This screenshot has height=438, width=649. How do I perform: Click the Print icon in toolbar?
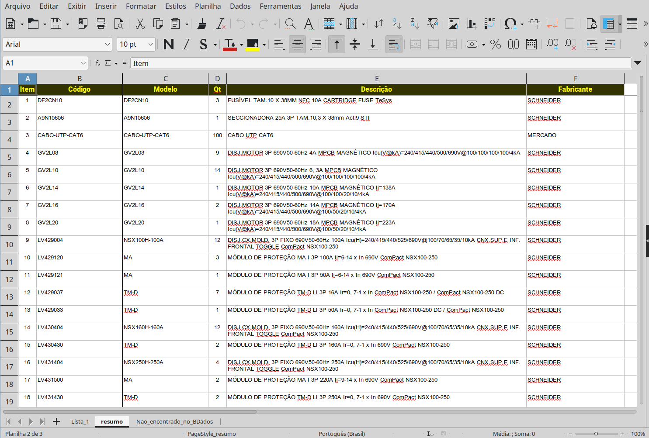101,24
